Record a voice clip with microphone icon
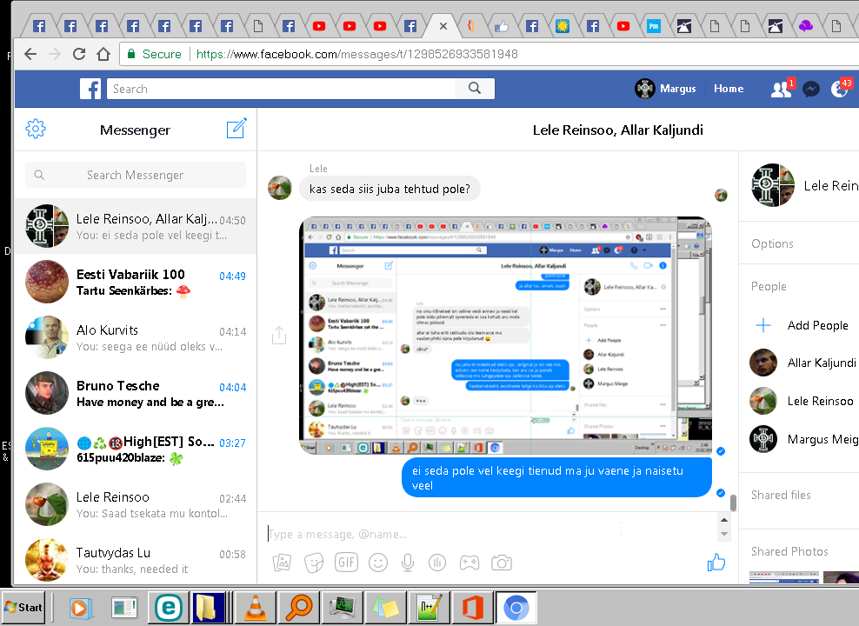Viewport: 859px width, 626px height. click(x=408, y=563)
